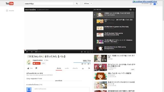Click the download video plugin bar

(143, 2)
